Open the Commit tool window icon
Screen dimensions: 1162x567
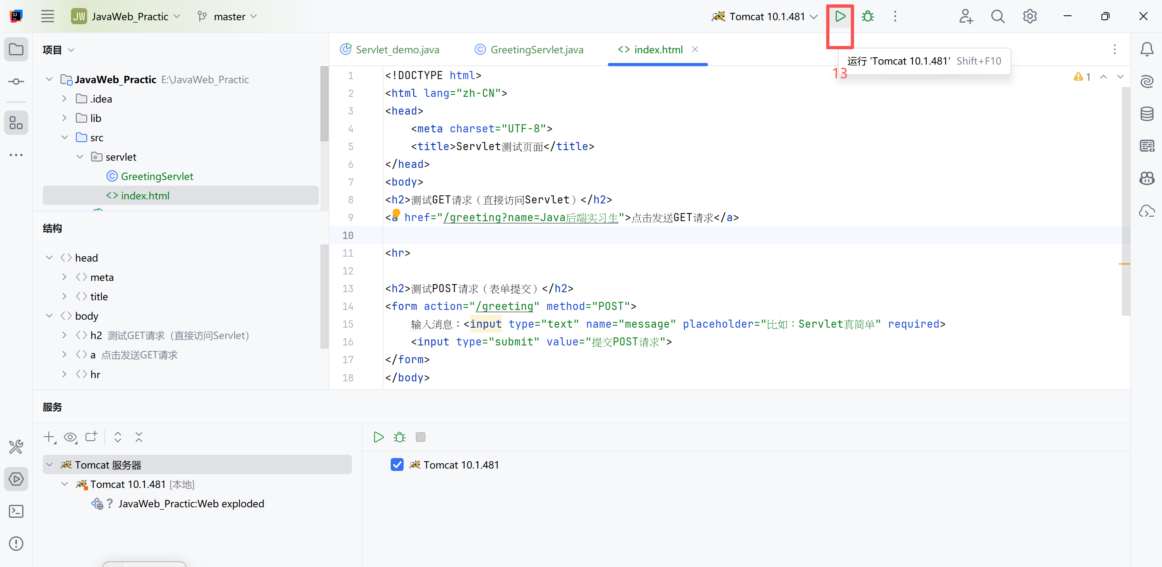[x=16, y=82]
